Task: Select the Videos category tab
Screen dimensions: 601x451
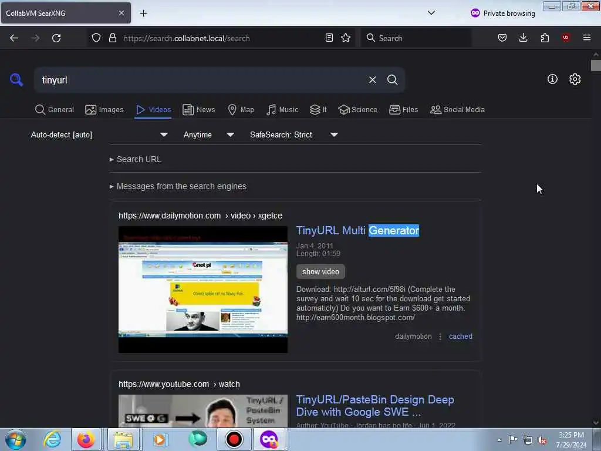Action: tap(153, 110)
